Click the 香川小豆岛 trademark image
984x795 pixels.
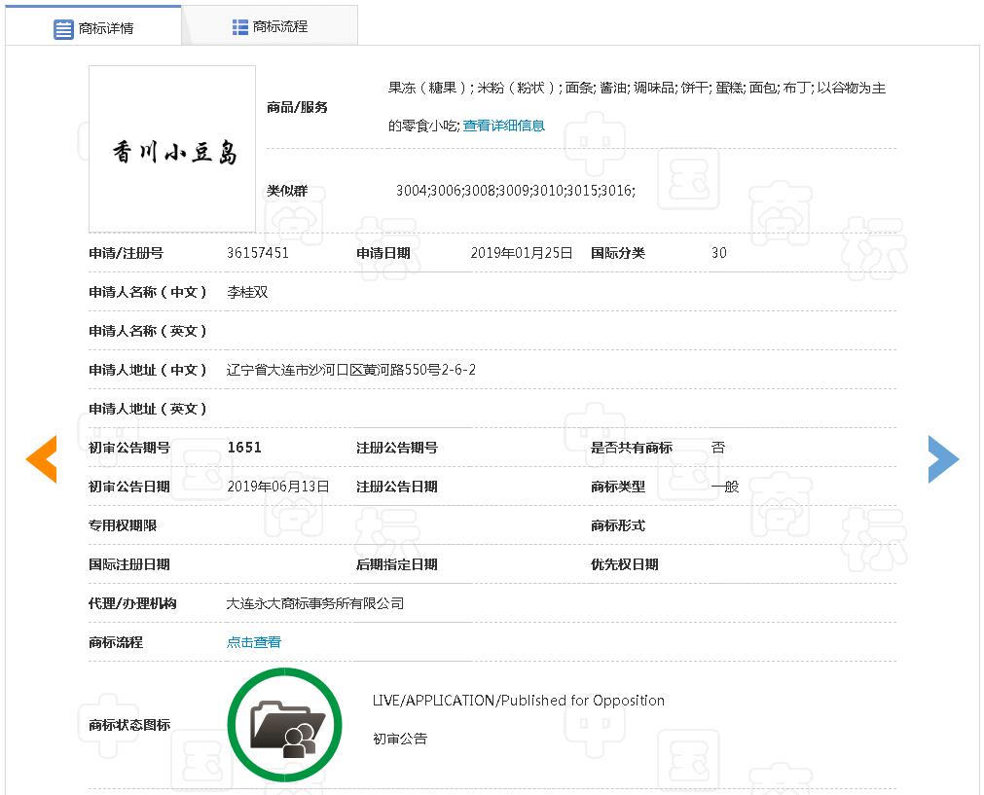[x=172, y=149]
